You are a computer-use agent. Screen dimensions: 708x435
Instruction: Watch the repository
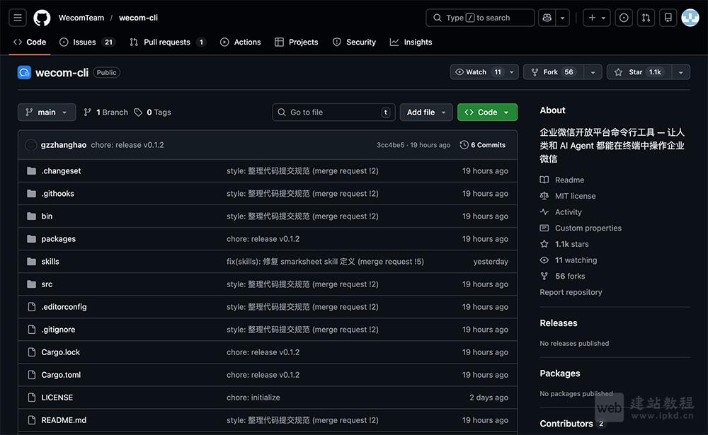[474, 71]
